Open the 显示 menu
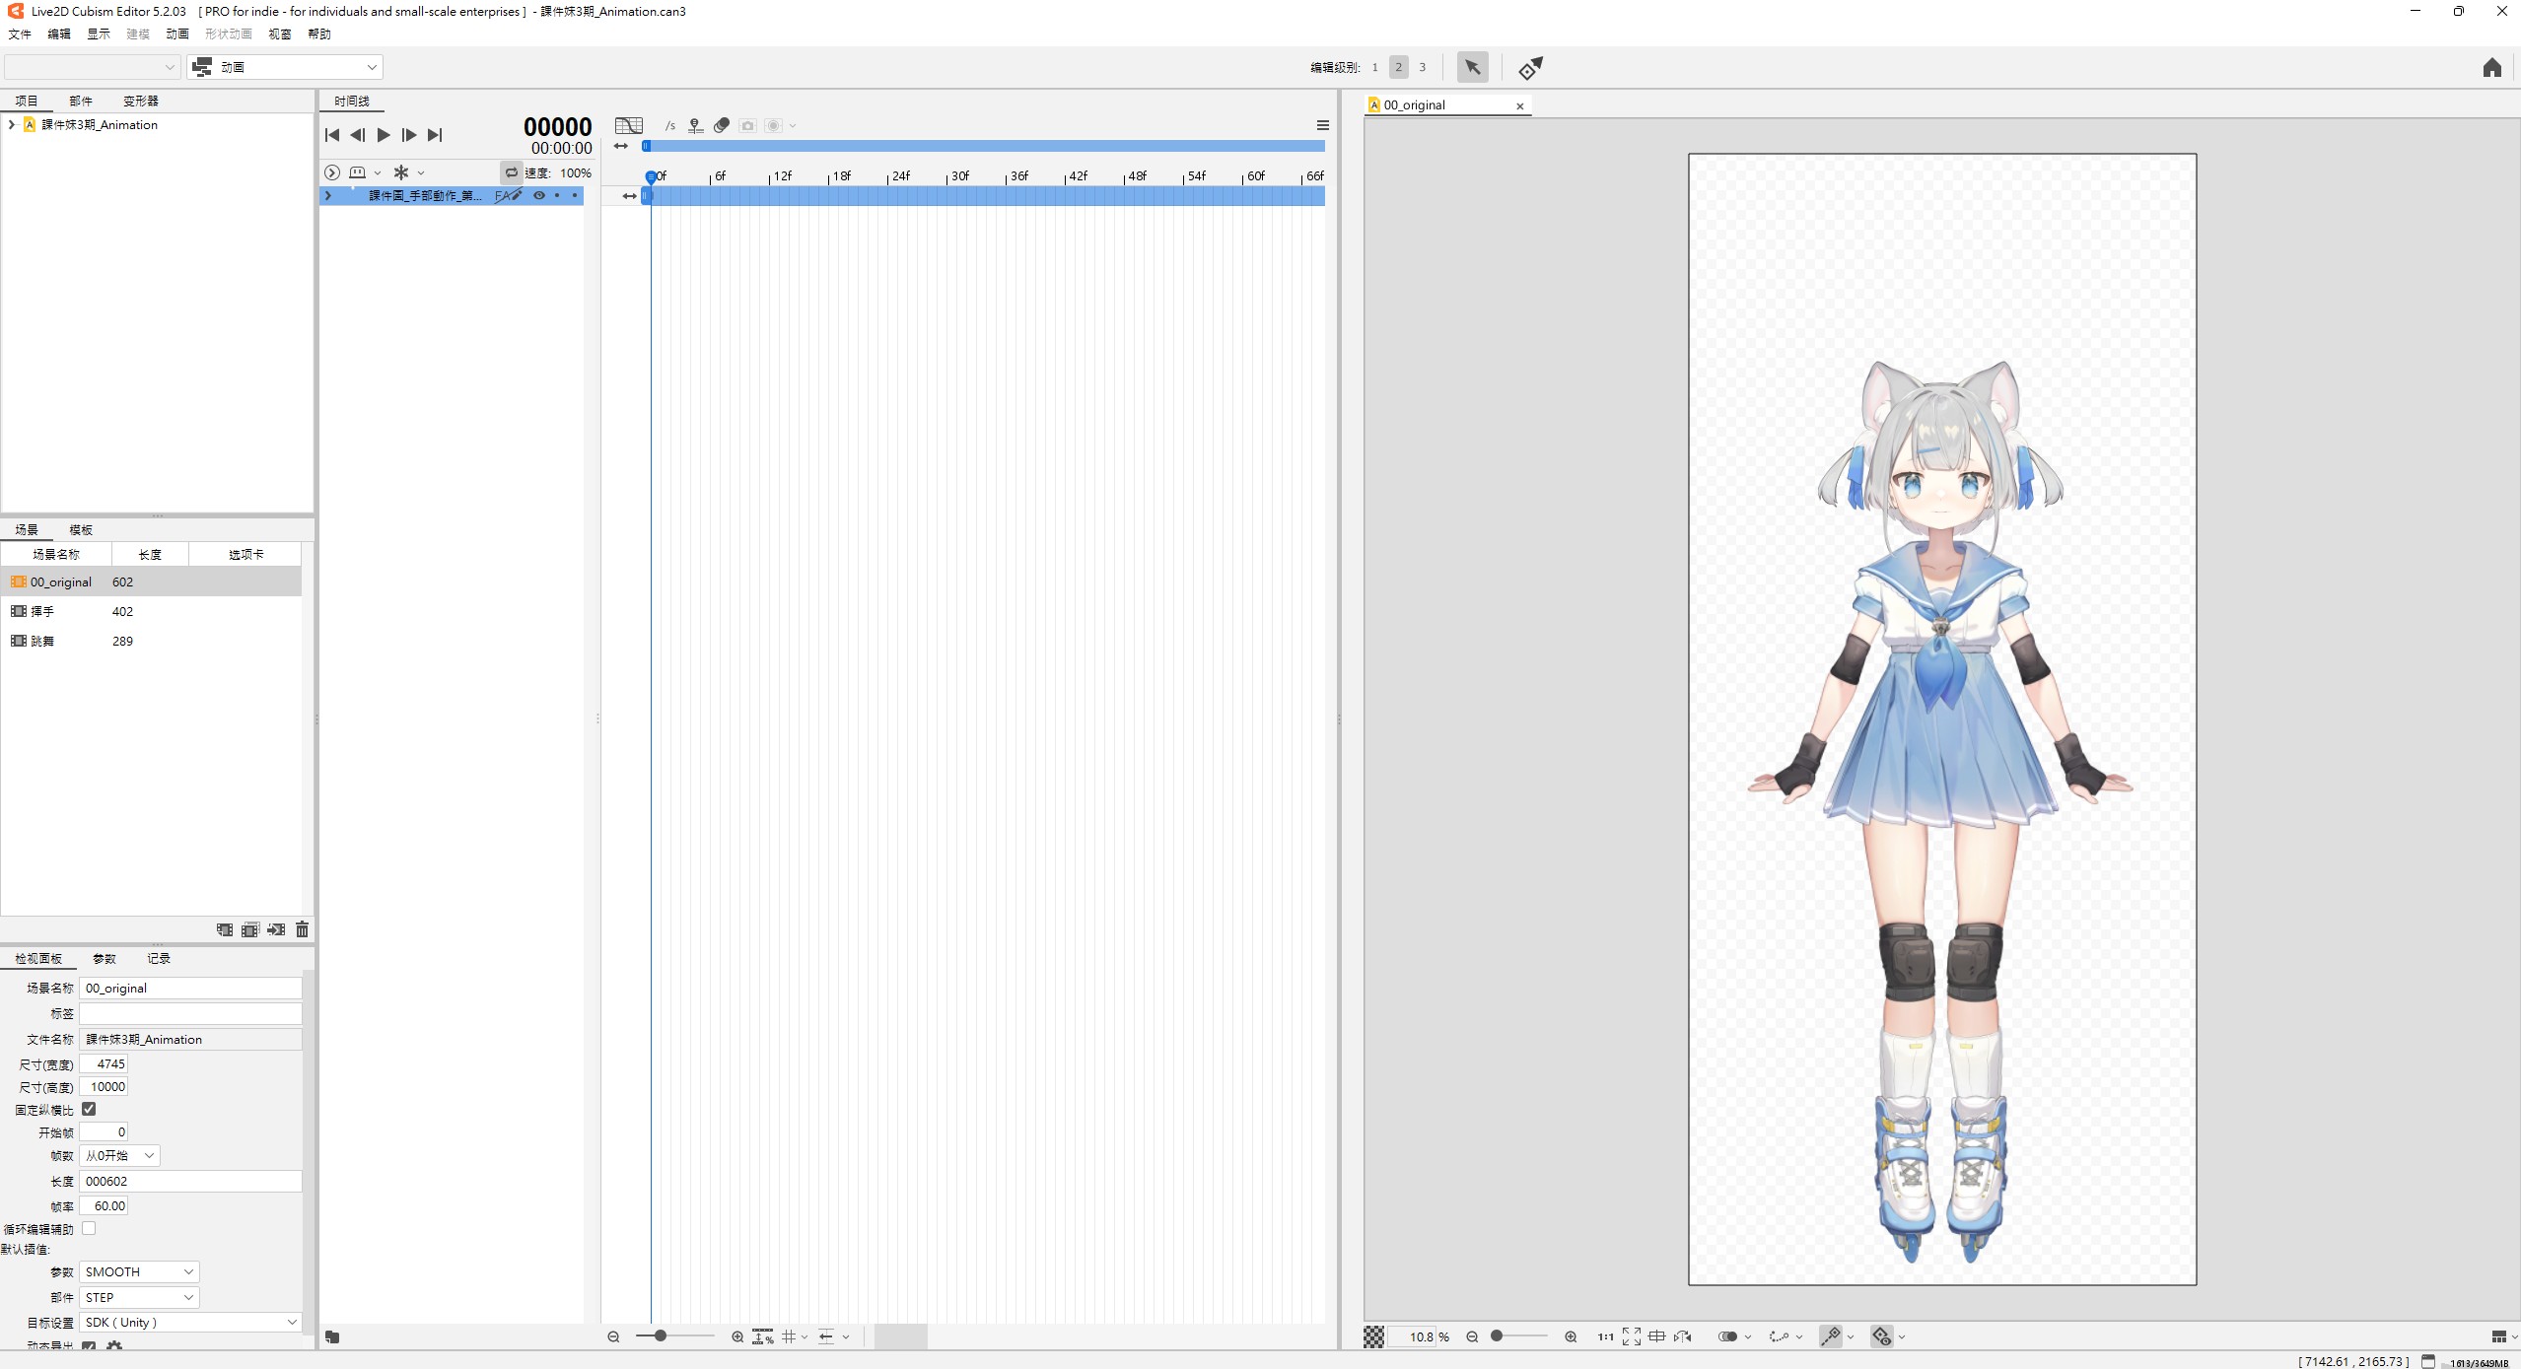 99,34
